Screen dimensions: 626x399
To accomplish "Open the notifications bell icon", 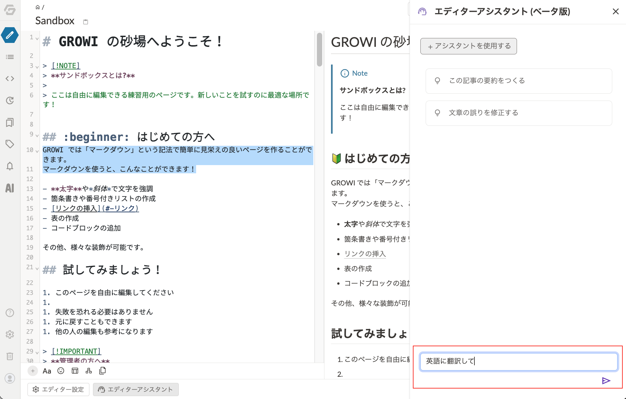I will click(10, 166).
